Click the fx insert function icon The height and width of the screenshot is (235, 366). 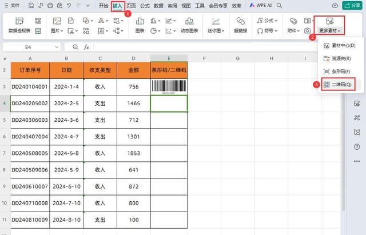86,47
